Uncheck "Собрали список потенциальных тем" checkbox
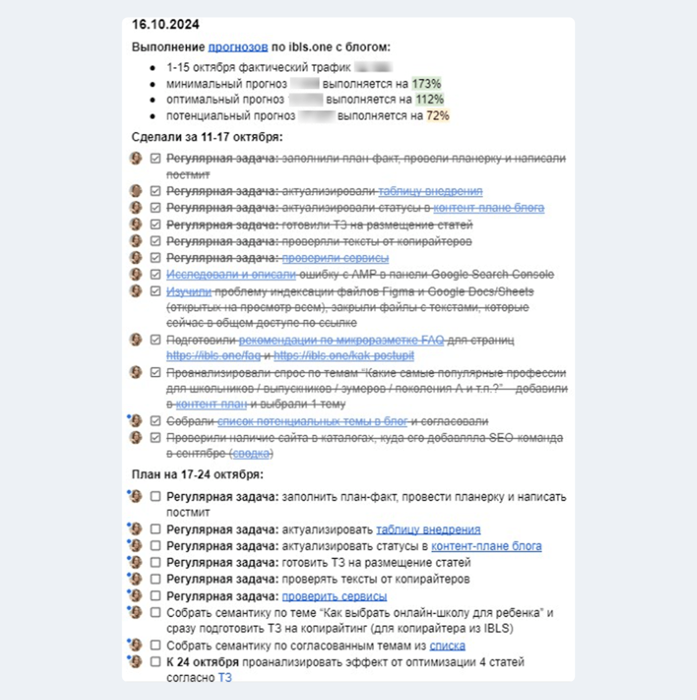This screenshot has height=700, width=697. [x=156, y=421]
